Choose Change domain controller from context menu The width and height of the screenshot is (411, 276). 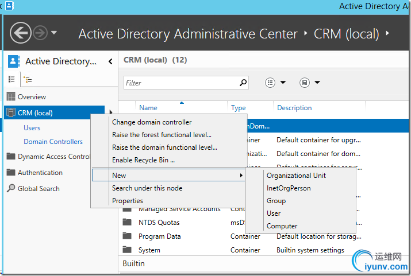(x=152, y=122)
